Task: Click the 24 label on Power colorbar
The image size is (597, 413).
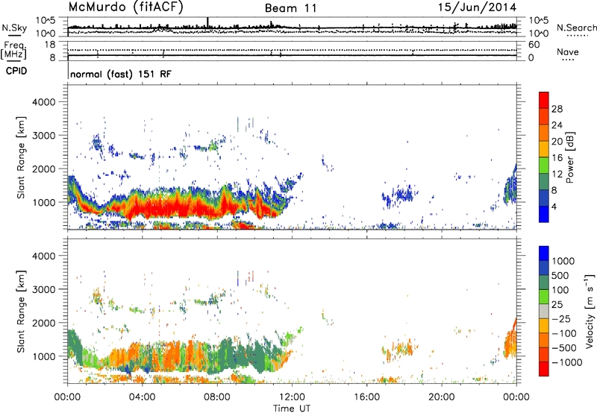Action: [x=557, y=125]
